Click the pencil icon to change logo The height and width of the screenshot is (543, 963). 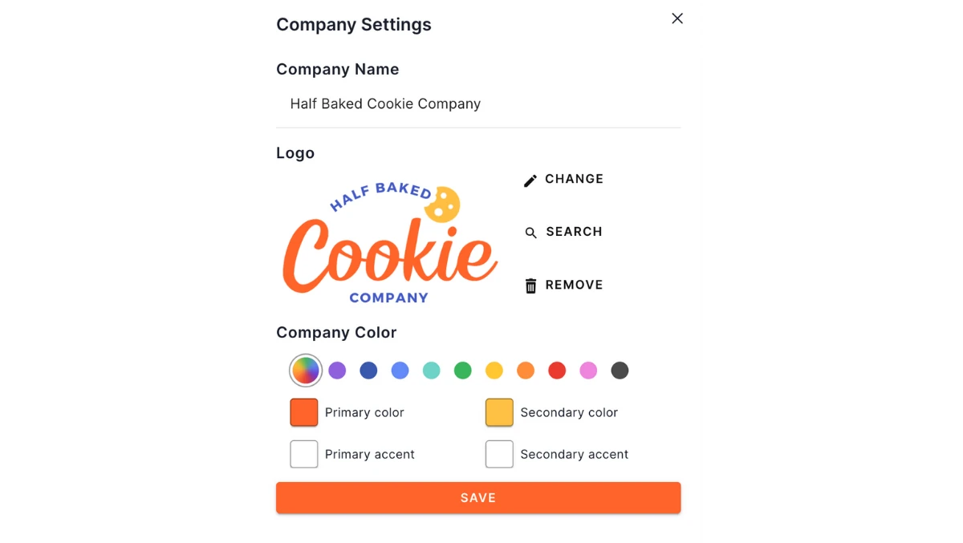530,179
